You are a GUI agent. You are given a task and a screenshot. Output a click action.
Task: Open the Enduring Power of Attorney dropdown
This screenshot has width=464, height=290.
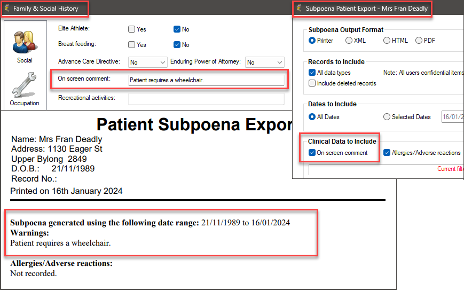(264, 62)
